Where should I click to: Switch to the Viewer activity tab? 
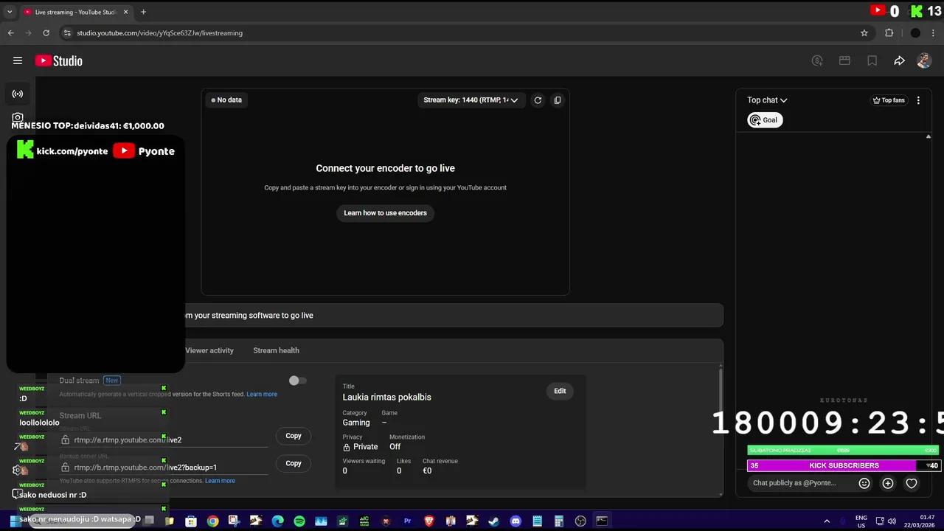209,350
